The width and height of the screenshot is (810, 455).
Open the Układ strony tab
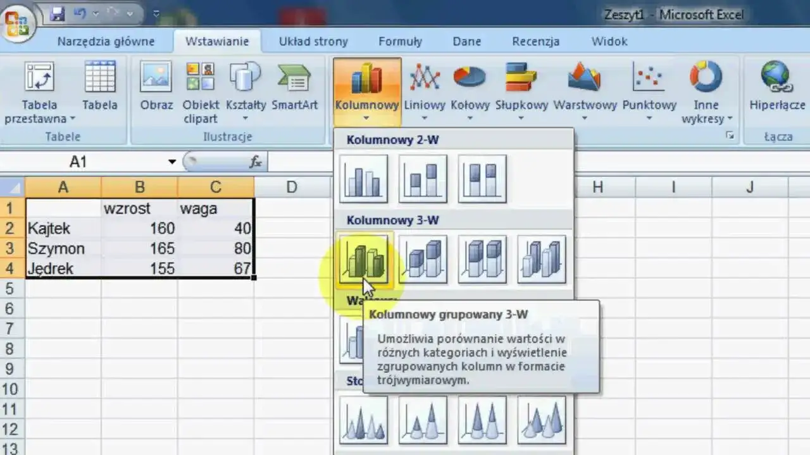(x=313, y=42)
